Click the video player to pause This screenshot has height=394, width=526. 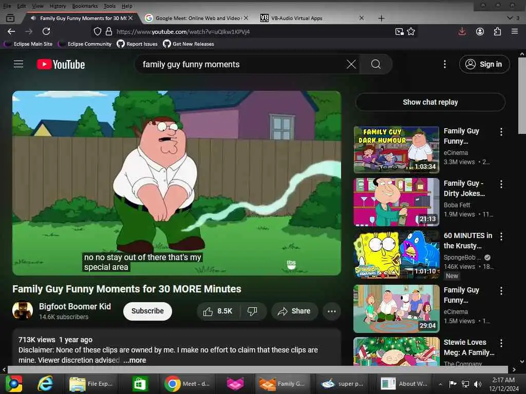tap(177, 183)
